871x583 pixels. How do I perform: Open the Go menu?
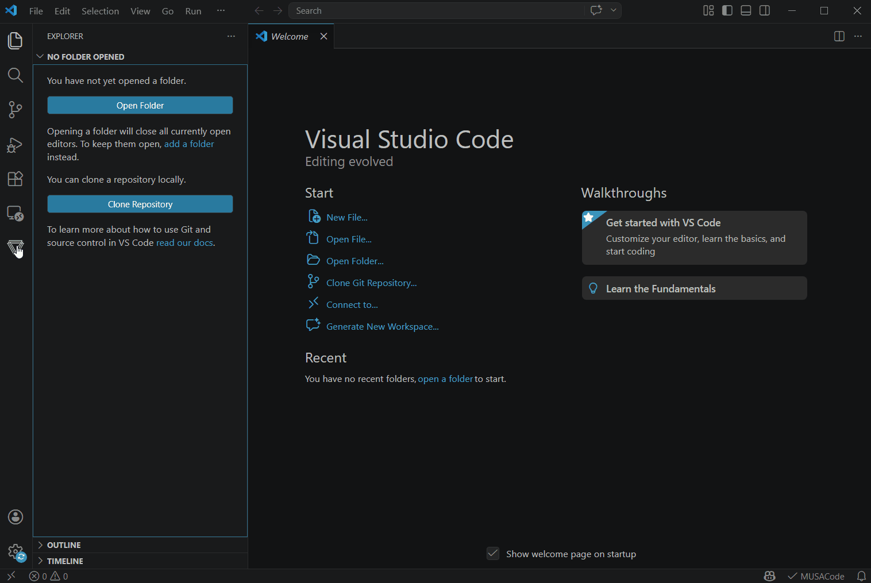point(168,11)
